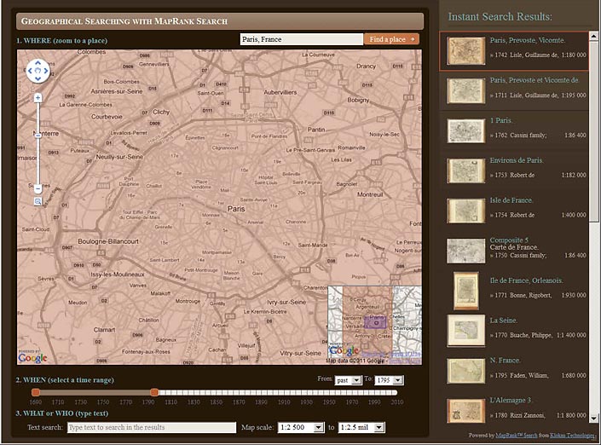Screen dimensions: 601x445
Task: Click the place name field containing Paris, France
Action: [x=302, y=39]
